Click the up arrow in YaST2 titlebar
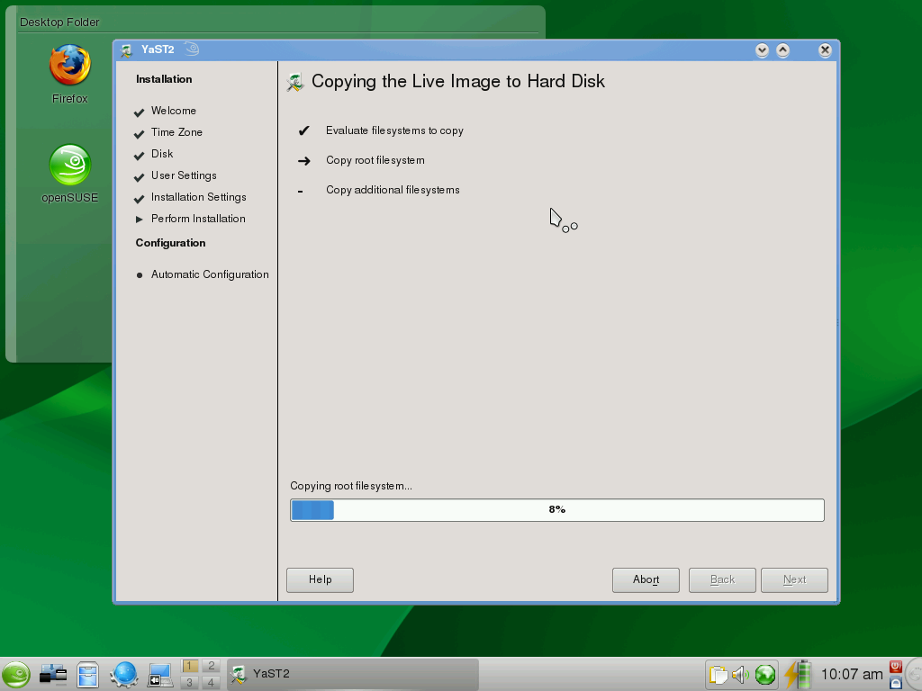 tap(782, 50)
